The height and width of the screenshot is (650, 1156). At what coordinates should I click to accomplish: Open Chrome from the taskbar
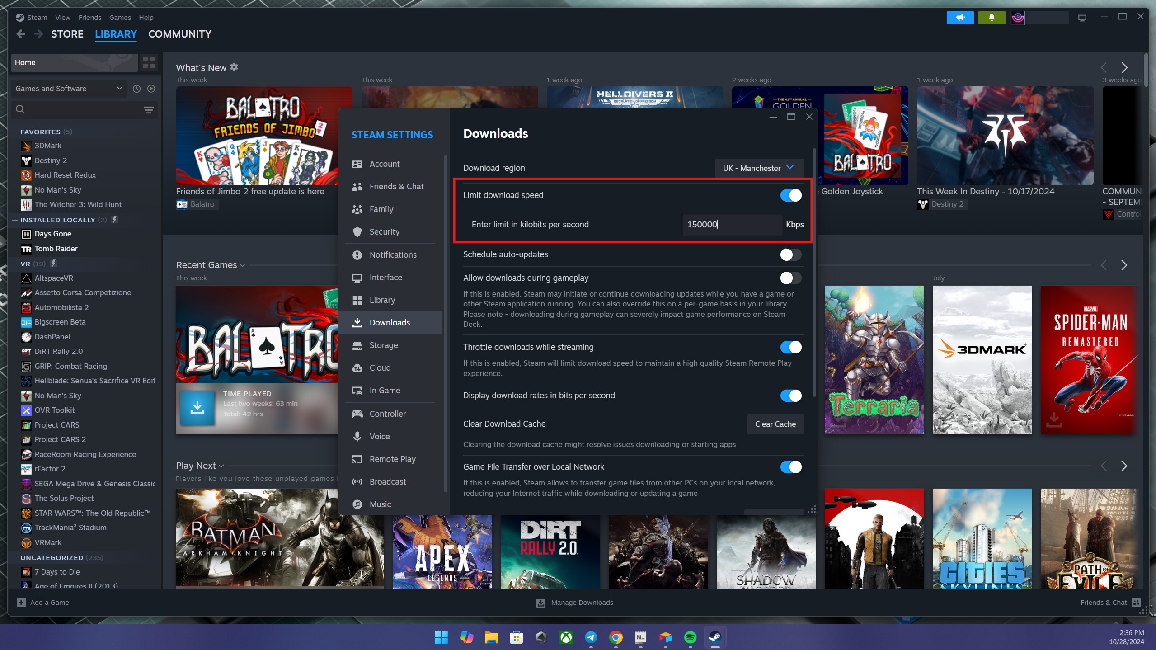[616, 637]
